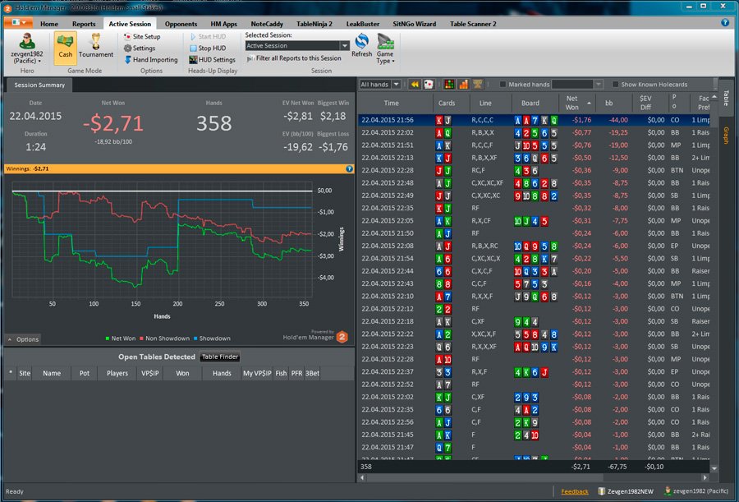Select the hand row at 22.04.2015 22:28 with -$0,36
Screen dimensions: 739x502
pyautogui.click(x=534, y=170)
